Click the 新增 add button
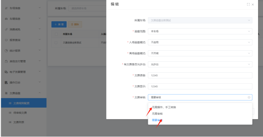263x137 pixels. click(59, 24)
